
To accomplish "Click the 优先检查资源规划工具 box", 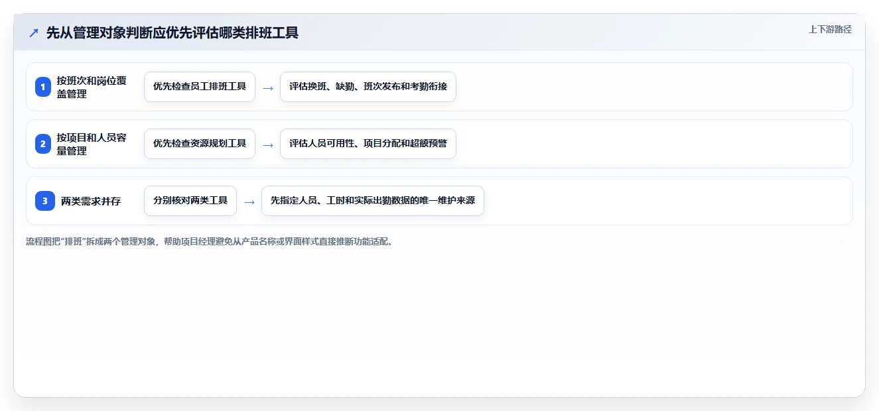I will 200,144.
